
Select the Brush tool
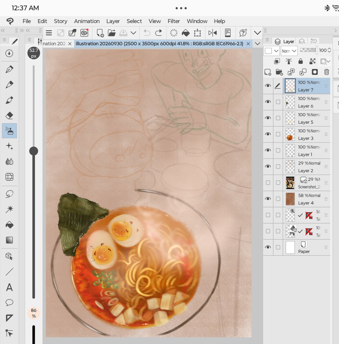pyautogui.click(x=9, y=100)
